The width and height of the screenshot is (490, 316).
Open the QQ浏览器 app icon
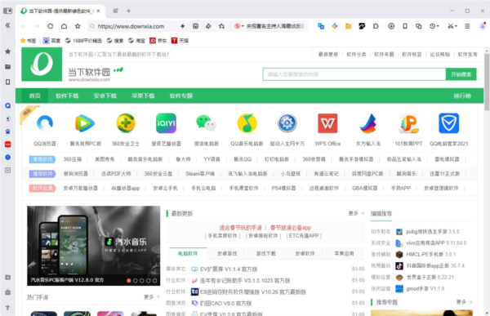[45, 123]
